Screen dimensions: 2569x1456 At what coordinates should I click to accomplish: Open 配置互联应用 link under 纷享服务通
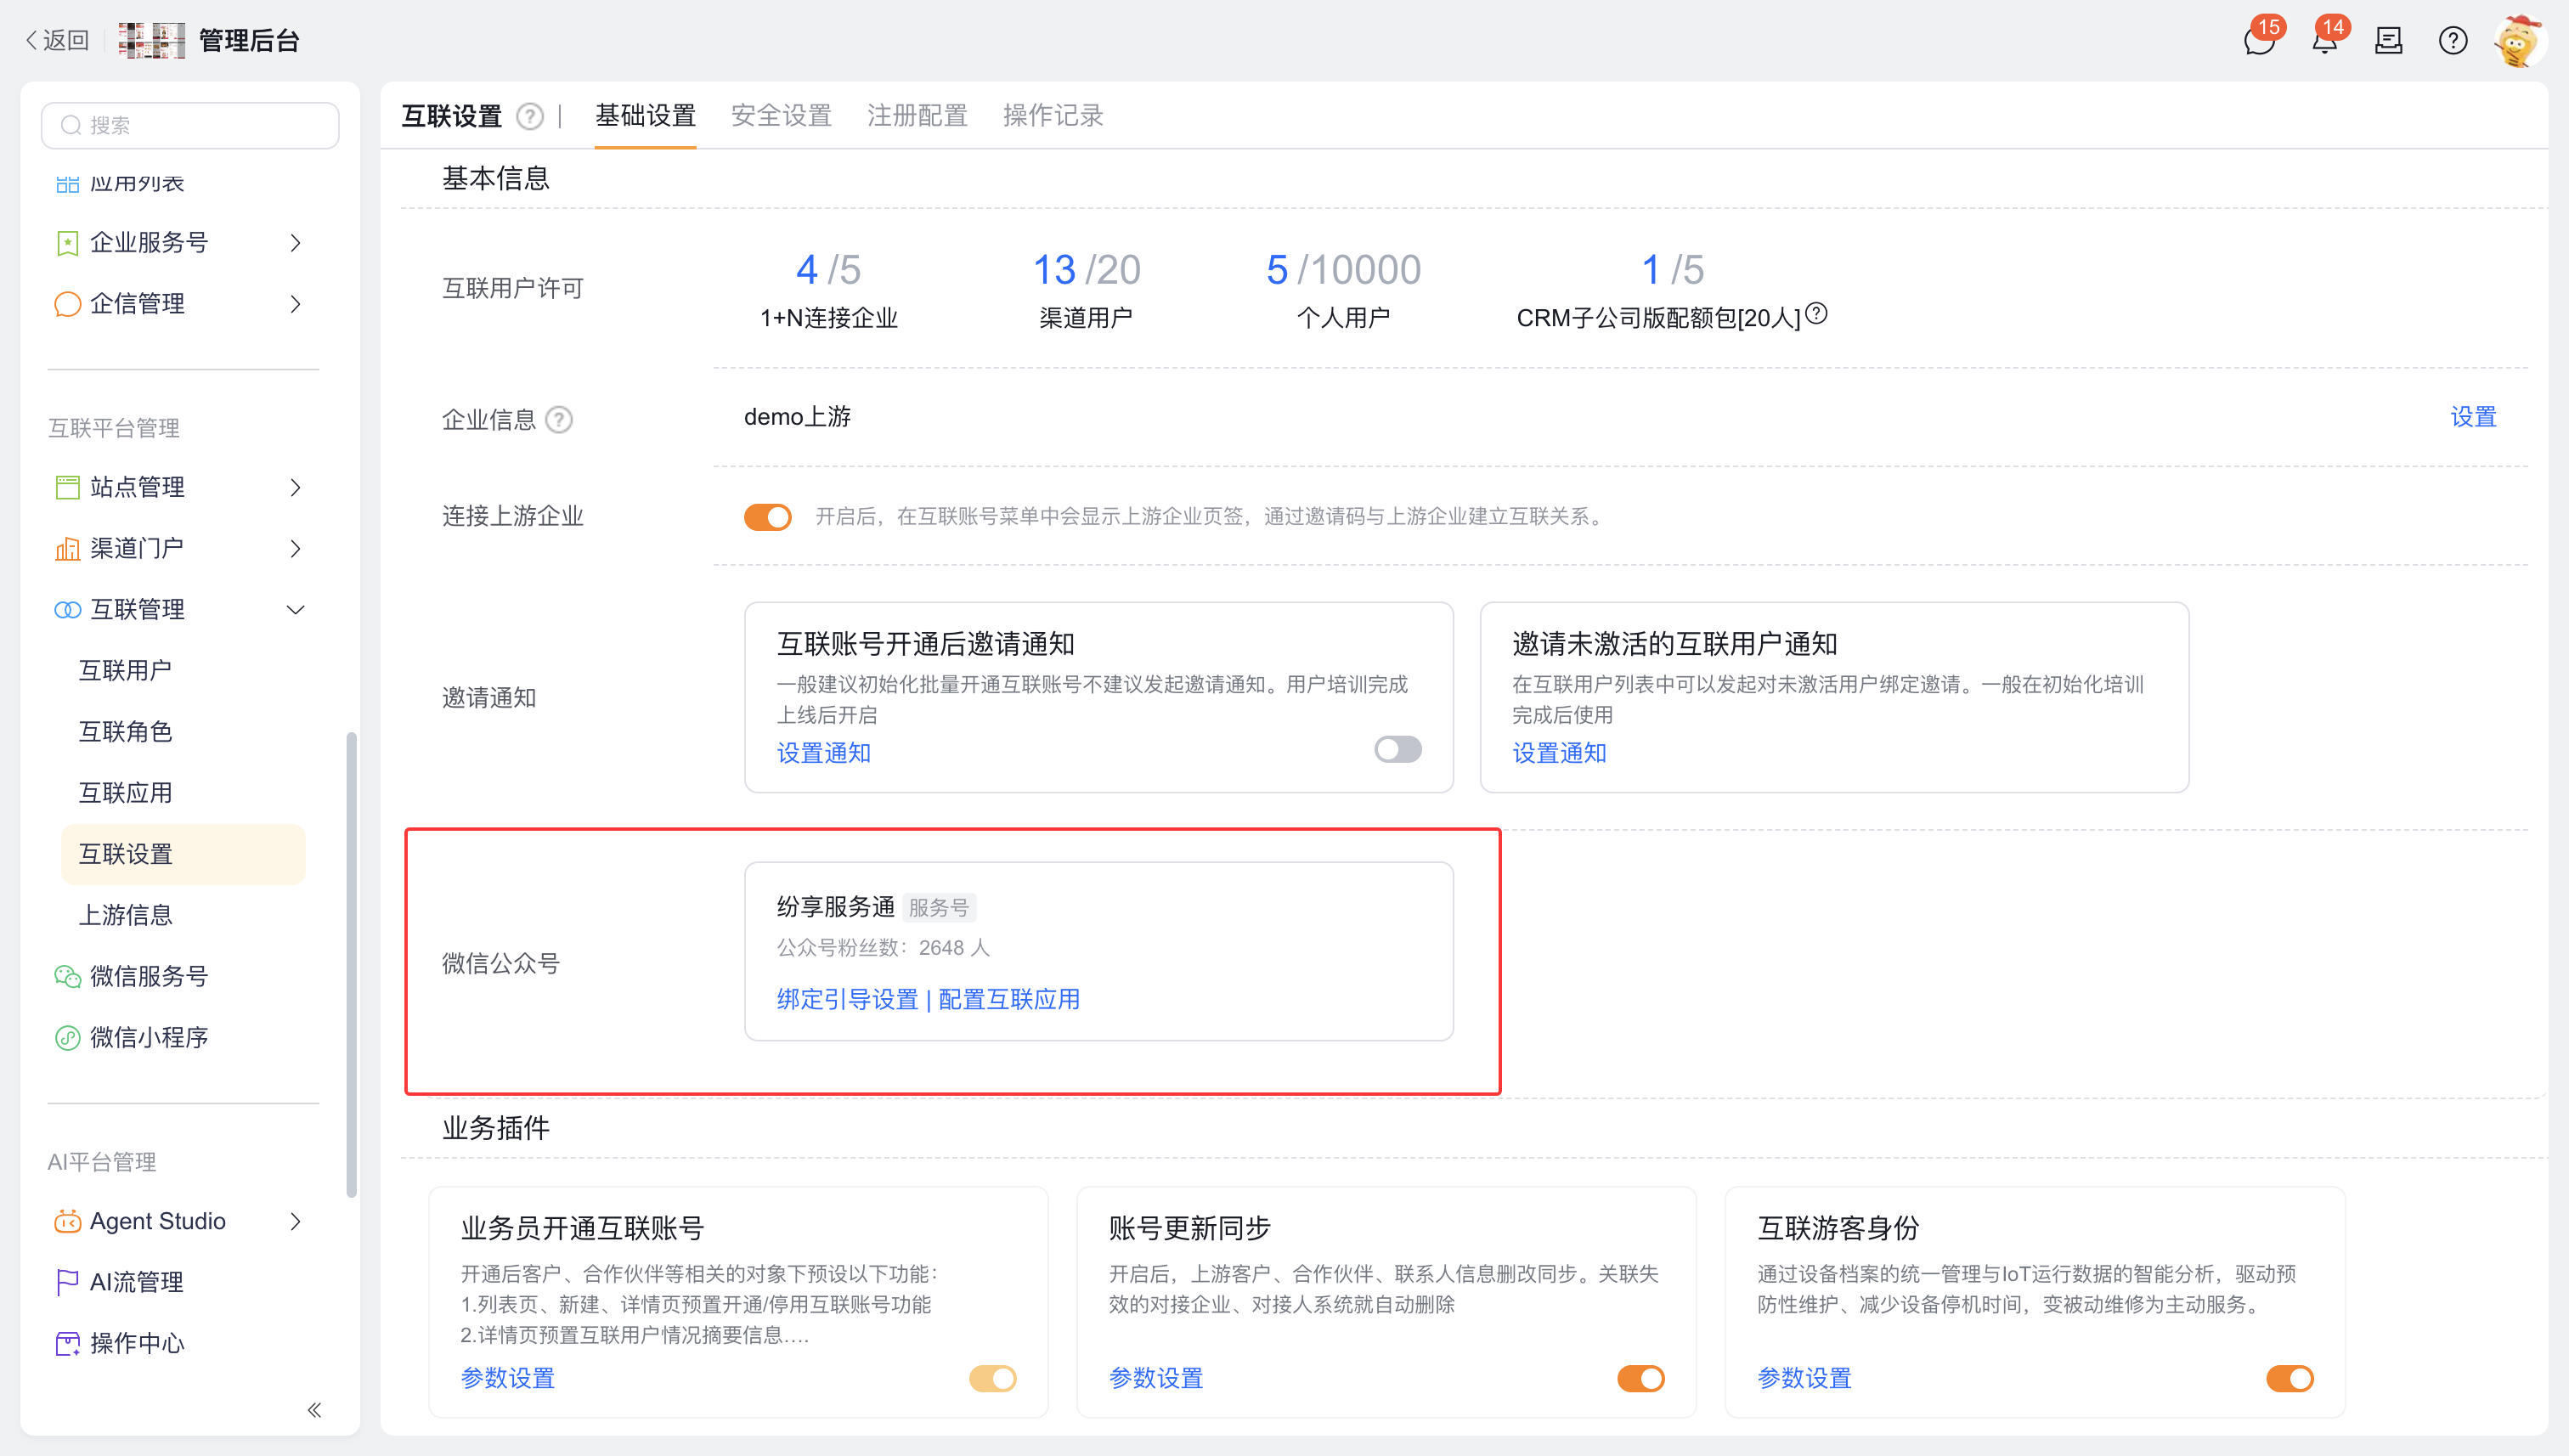tap(1009, 999)
